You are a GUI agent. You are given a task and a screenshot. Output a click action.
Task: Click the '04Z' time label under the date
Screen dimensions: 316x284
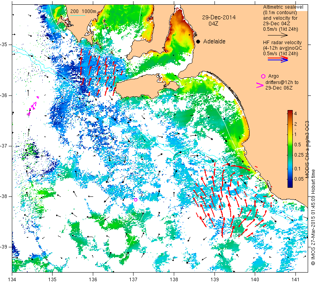pyautogui.click(x=213, y=24)
